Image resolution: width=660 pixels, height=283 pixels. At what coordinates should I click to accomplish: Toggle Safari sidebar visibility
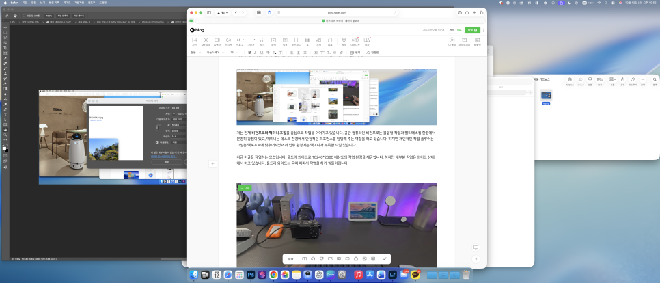pos(209,12)
